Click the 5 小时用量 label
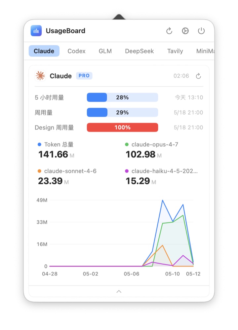 tap(49, 98)
